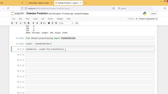
Task: Click the unsaved changes status text
Action: [x=82, y=14]
